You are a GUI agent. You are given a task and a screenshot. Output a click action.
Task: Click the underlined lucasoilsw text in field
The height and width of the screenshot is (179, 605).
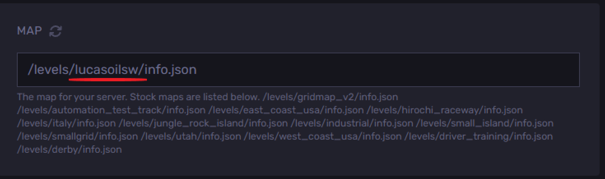[x=108, y=70]
